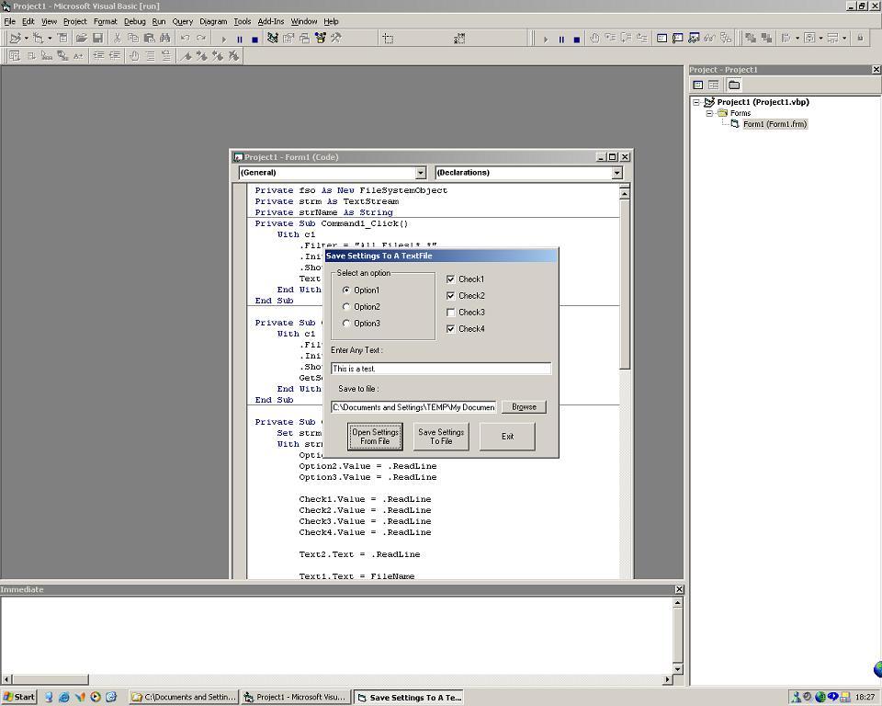
Task: Open the (General) object dropdown
Action: pyautogui.click(x=421, y=173)
